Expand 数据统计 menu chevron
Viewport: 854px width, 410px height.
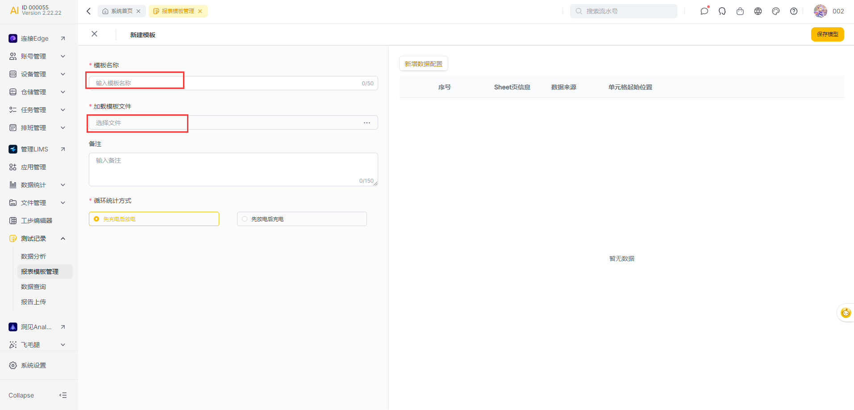(63, 185)
